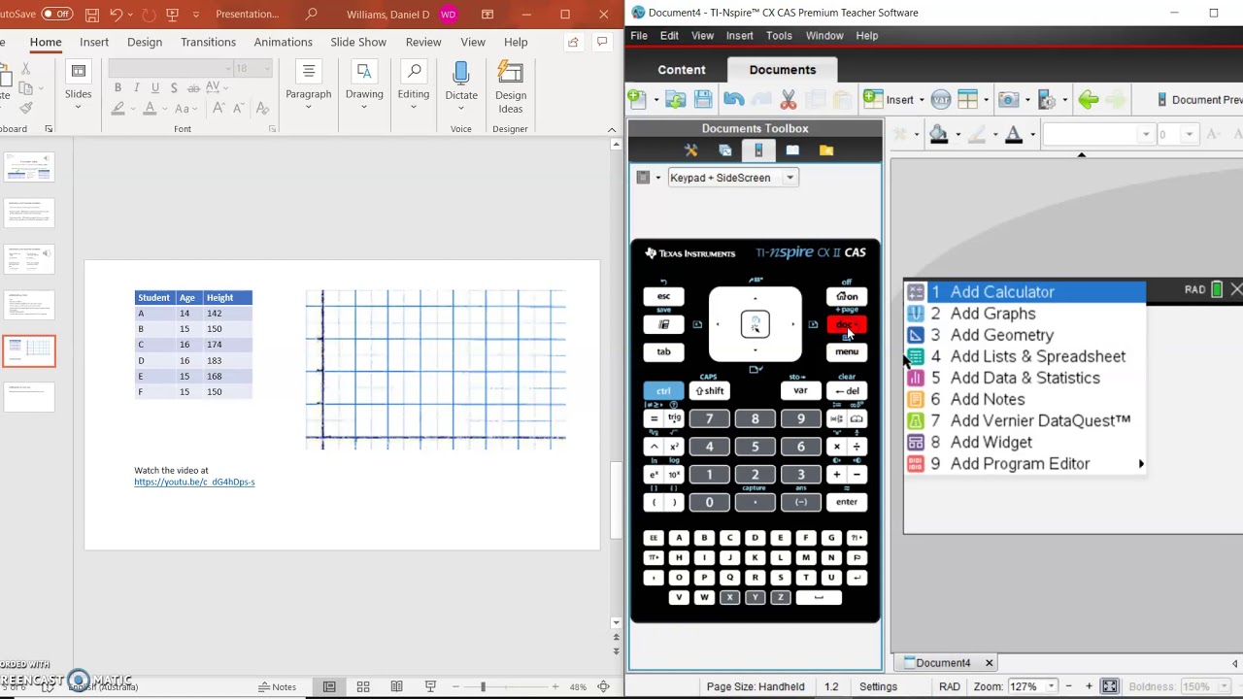
Task: Open the YouTube link on the slide
Action: [194, 482]
